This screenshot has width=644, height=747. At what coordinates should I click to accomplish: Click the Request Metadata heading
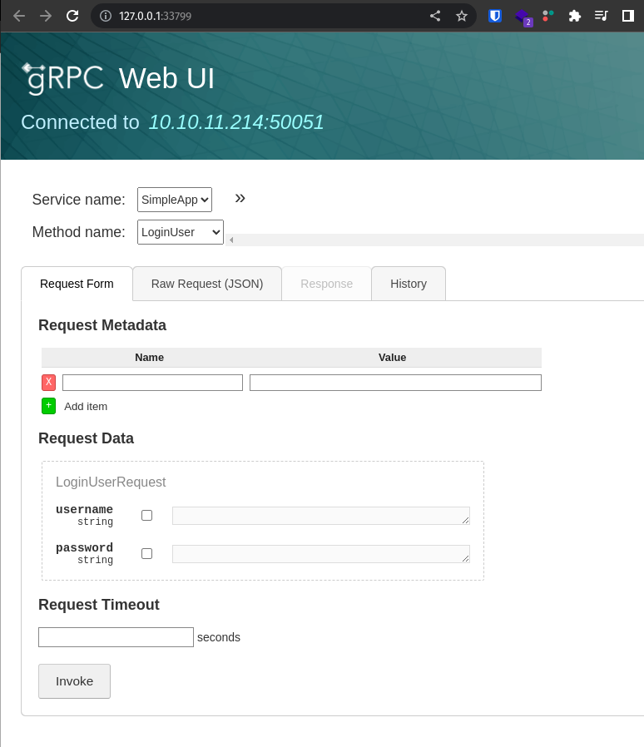pyautogui.click(x=102, y=325)
